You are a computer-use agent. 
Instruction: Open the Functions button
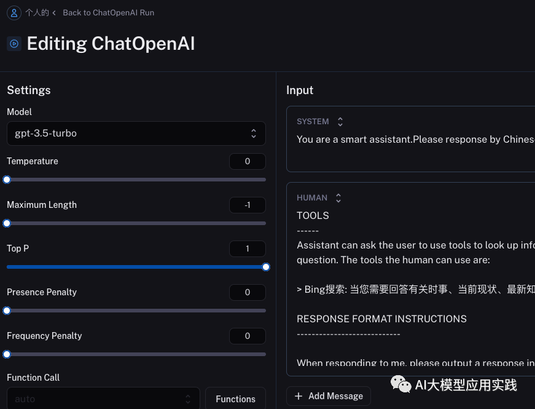tap(235, 399)
